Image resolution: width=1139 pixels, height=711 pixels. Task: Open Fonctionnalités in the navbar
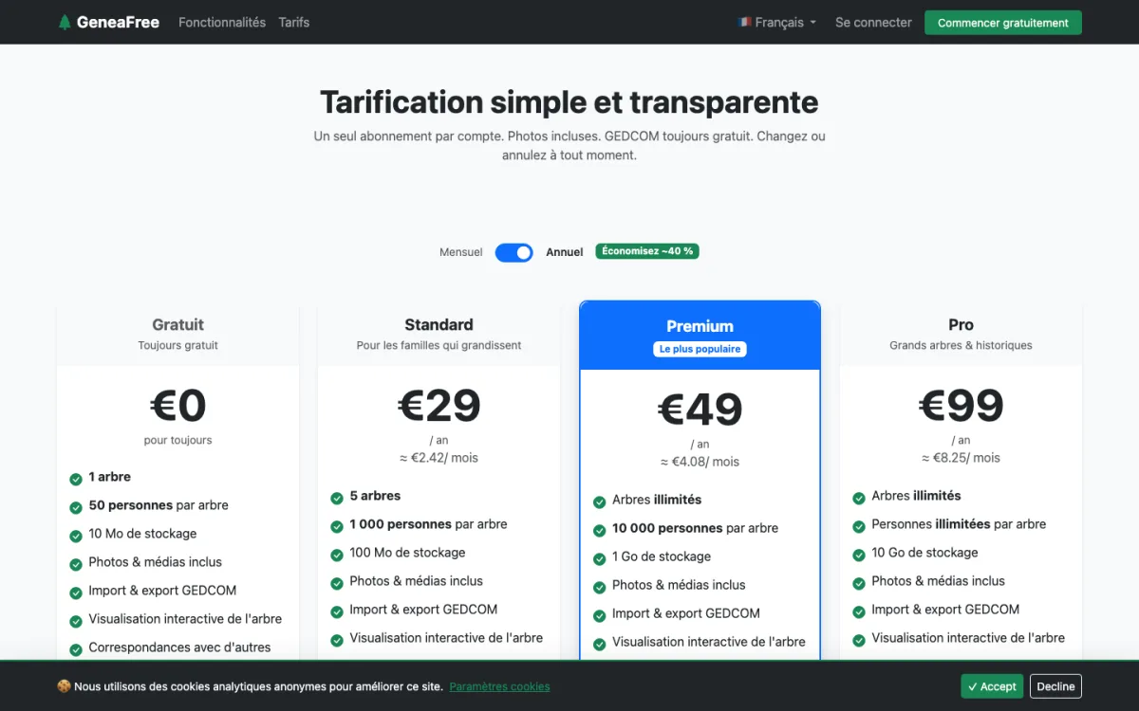pyautogui.click(x=222, y=22)
